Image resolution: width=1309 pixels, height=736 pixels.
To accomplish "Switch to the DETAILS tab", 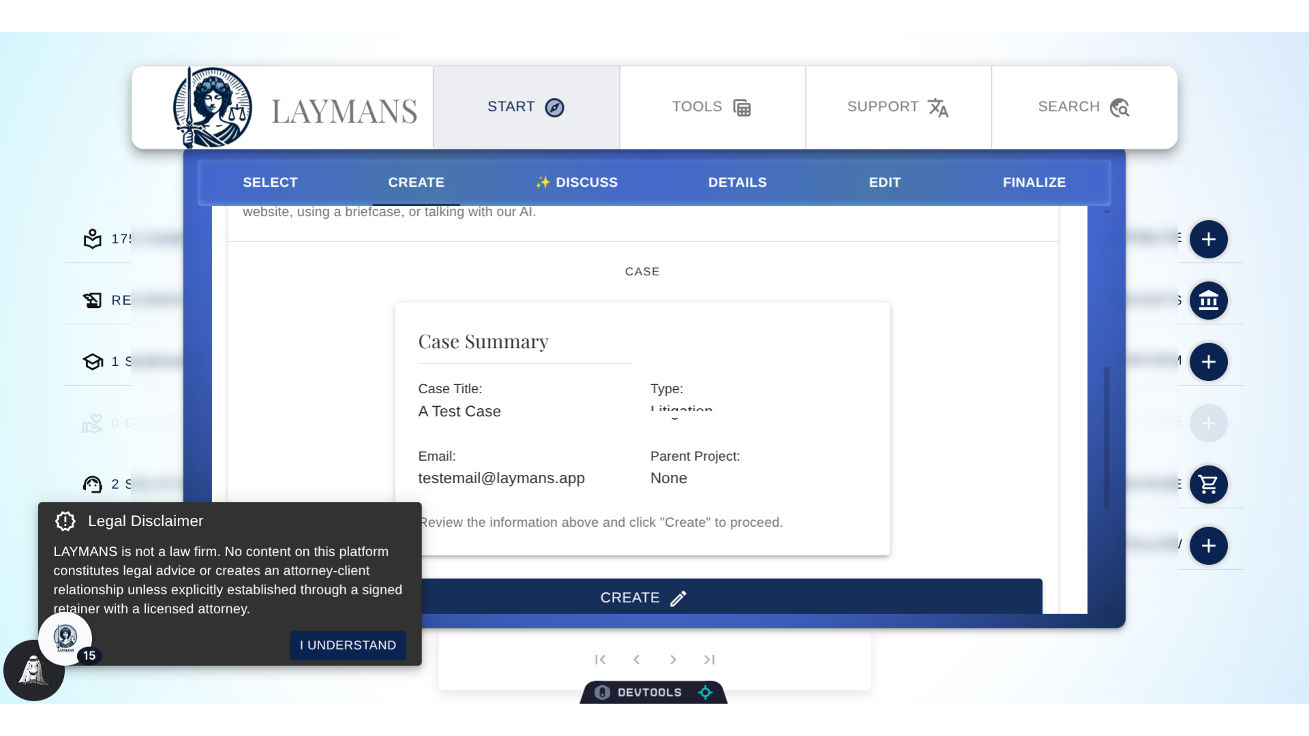I will click(x=737, y=182).
